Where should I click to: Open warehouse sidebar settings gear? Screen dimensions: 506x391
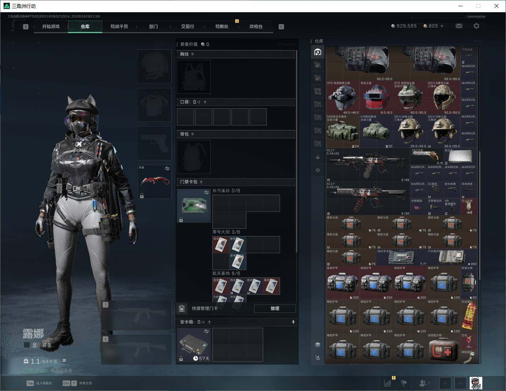318,170
